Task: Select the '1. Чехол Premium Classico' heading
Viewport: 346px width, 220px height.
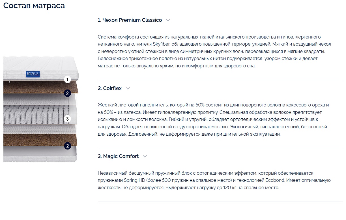Action: click(130, 20)
